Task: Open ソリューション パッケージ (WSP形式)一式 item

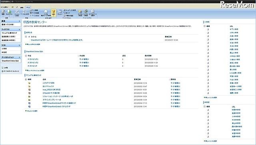Action: (58, 97)
